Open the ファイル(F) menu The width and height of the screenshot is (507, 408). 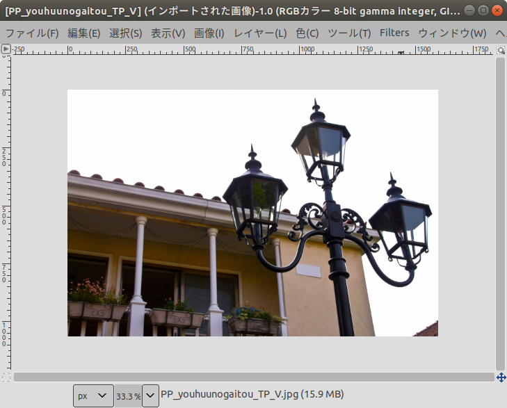tap(32, 33)
